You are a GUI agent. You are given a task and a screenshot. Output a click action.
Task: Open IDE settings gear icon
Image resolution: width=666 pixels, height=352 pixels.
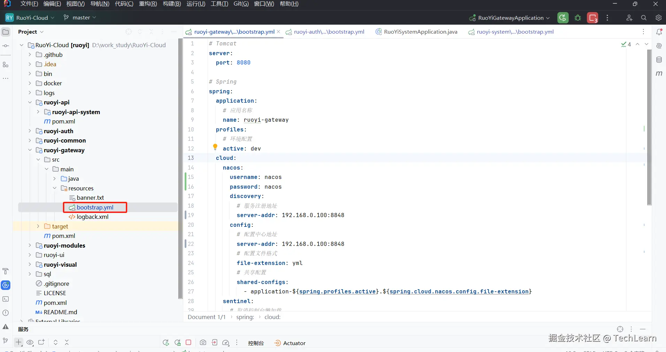click(x=658, y=18)
